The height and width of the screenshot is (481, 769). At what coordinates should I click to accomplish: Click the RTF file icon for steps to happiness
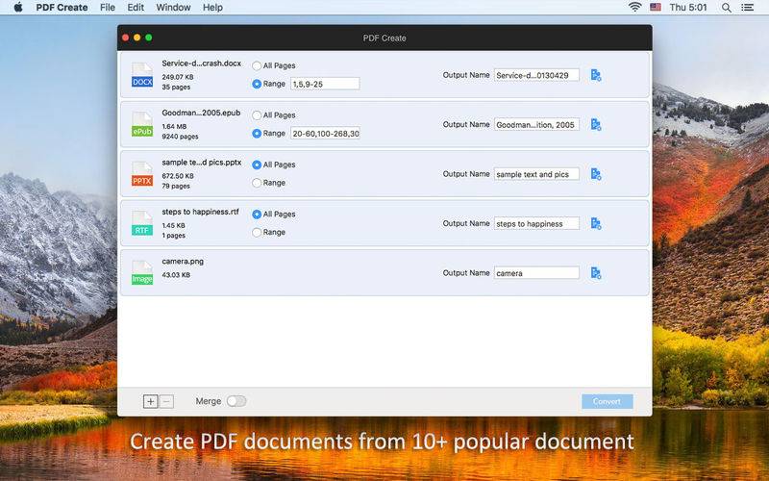tap(142, 224)
